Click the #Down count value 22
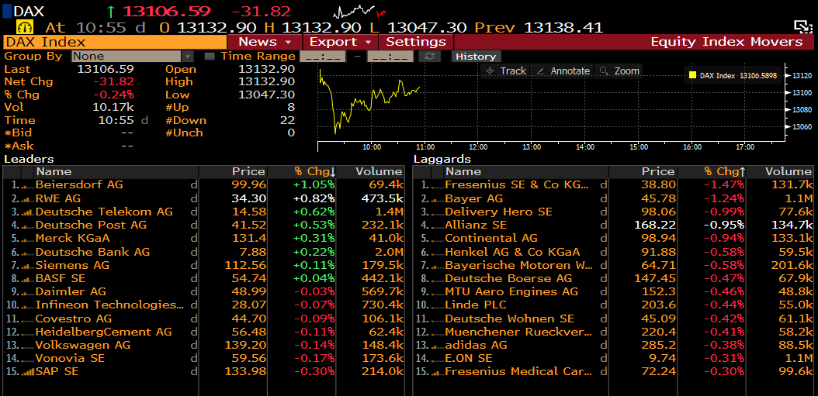 click(x=288, y=120)
